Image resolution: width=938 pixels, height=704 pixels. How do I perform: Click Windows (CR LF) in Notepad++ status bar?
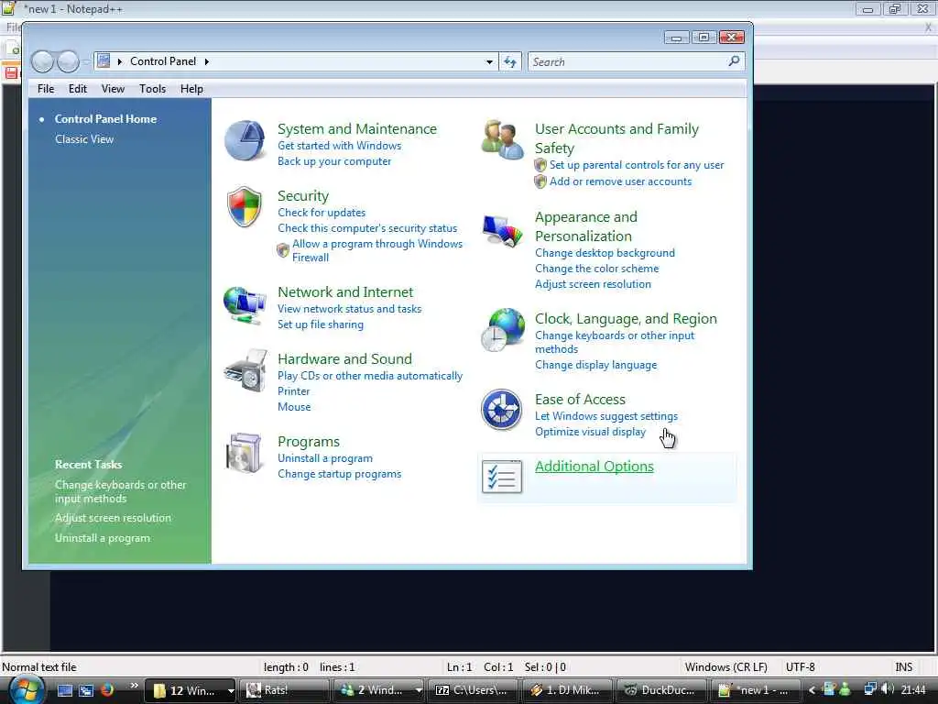[x=725, y=667]
